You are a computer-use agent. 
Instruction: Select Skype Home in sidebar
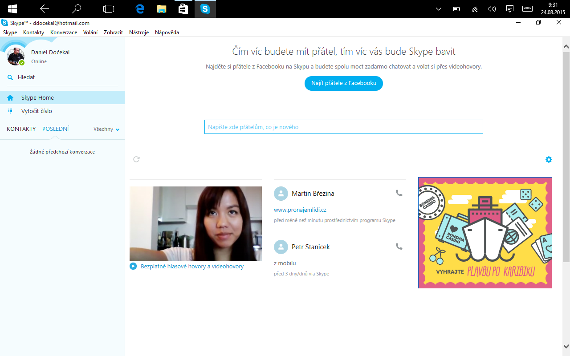click(x=62, y=97)
